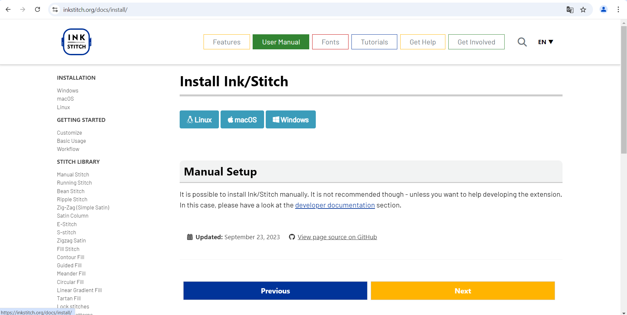The image size is (627, 315).
Task: Open the EN language dropdown
Action: pyautogui.click(x=546, y=42)
